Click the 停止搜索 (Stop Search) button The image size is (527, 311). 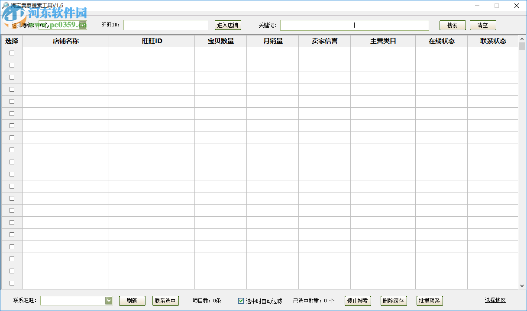point(358,301)
